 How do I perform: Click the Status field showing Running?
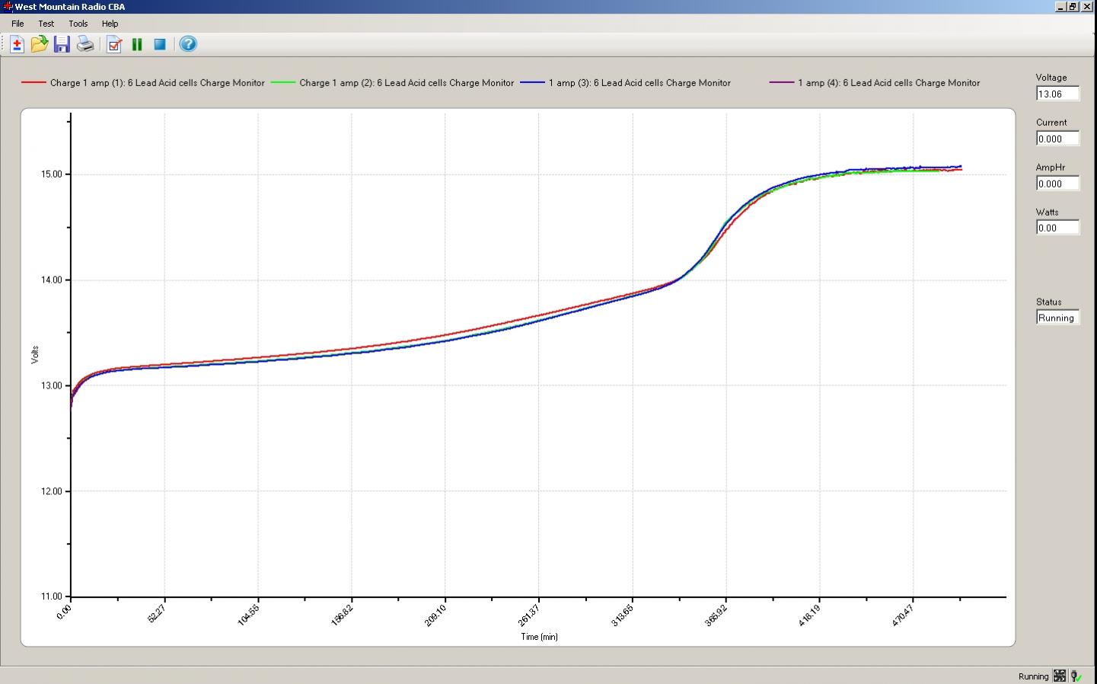tap(1057, 318)
